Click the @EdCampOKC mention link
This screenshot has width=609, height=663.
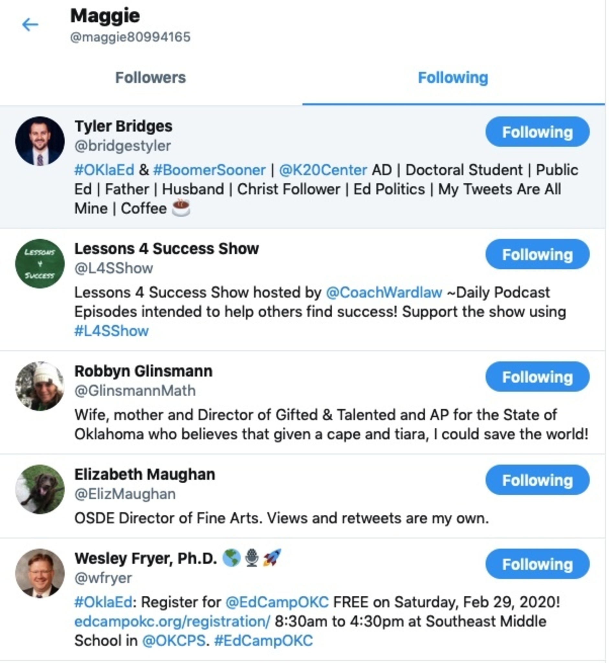pyautogui.click(x=277, y=602)
